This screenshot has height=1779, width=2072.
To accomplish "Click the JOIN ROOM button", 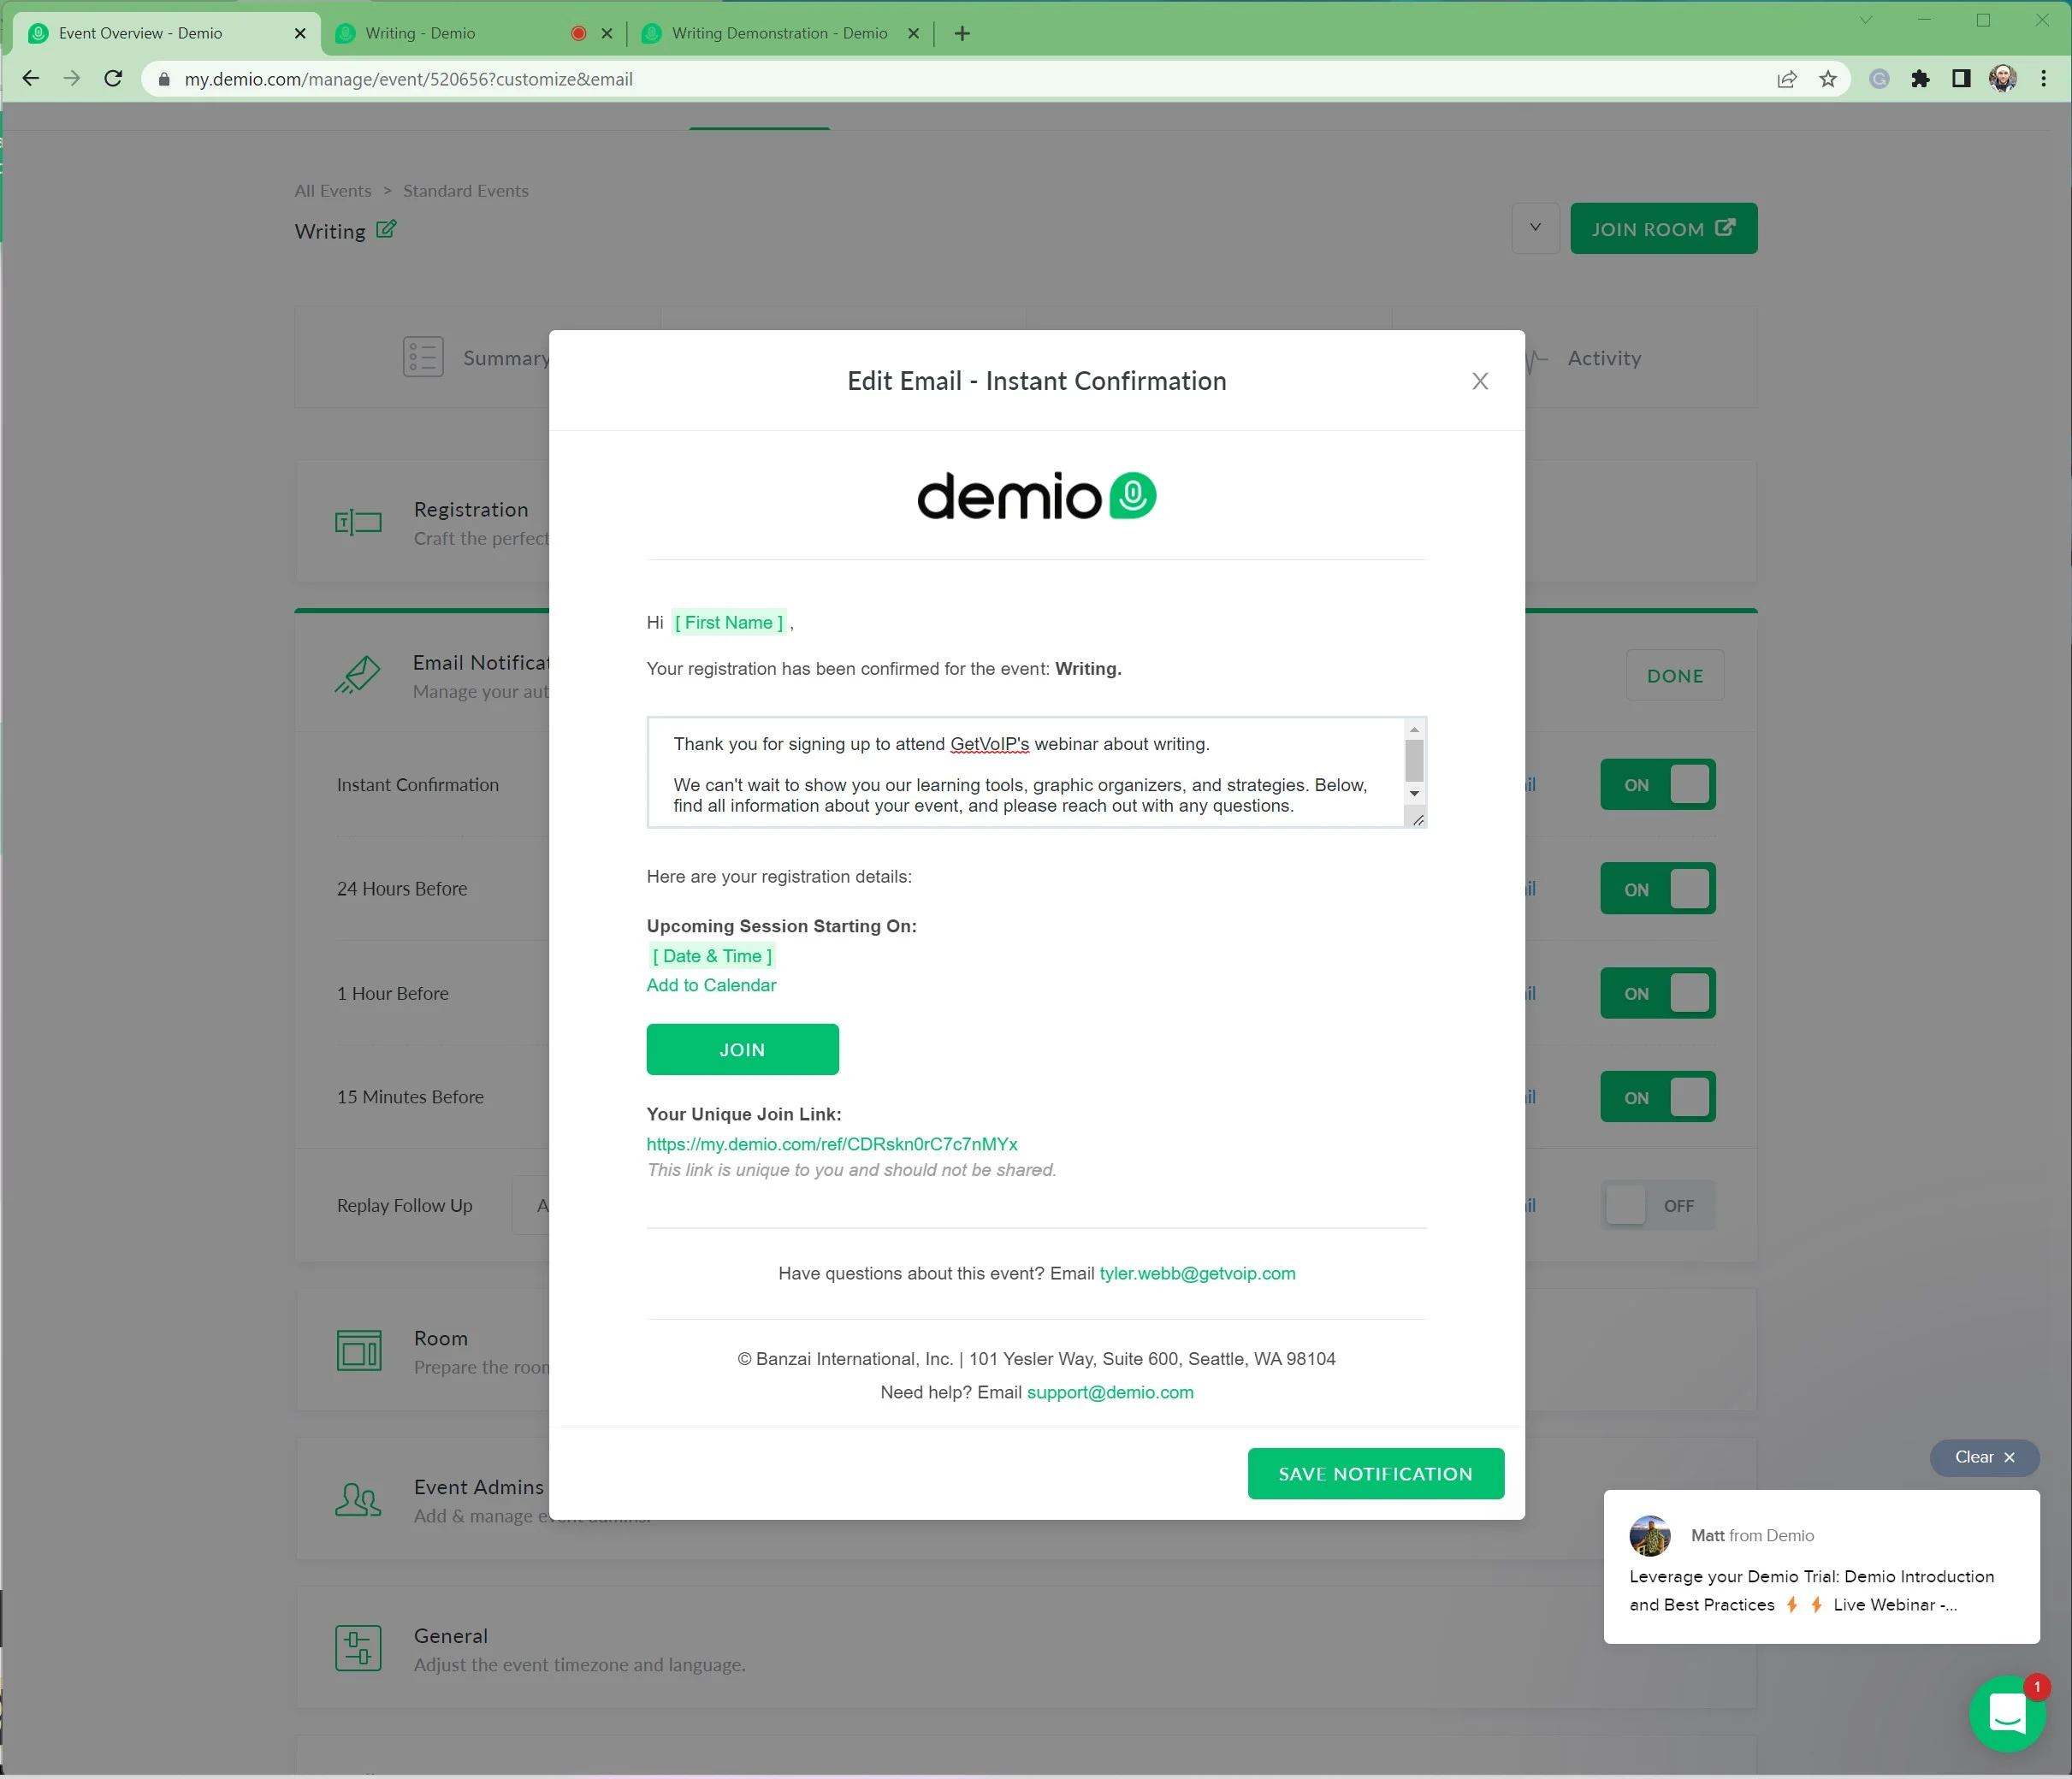I will [1661, 229].
